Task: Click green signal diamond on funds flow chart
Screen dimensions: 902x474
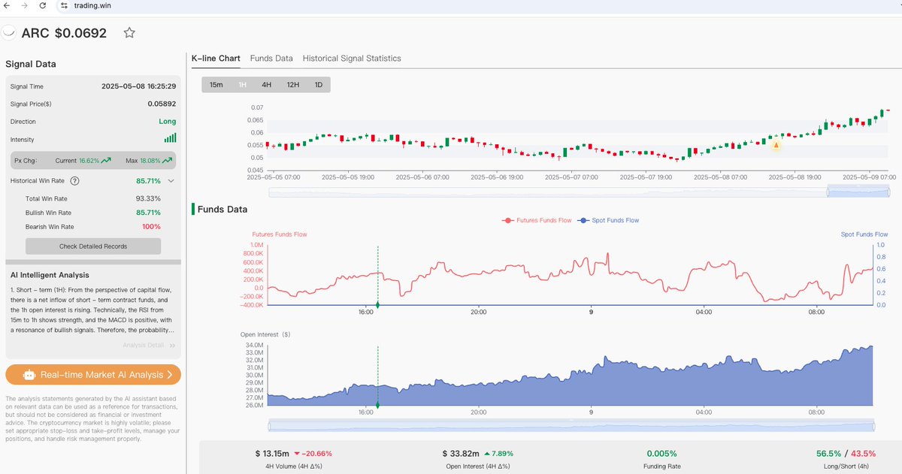Action: tap(377, 304)
